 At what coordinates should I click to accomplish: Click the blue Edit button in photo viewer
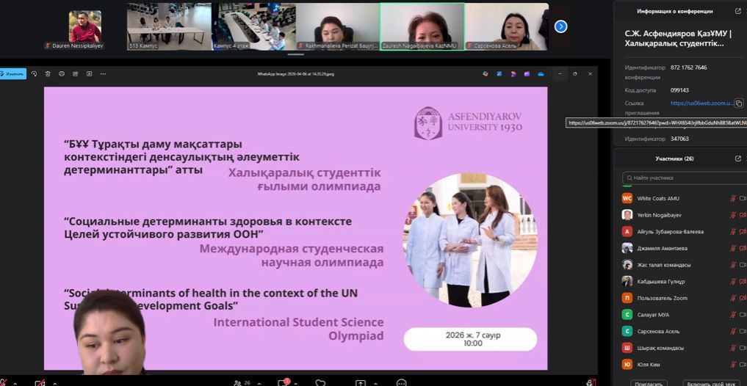point(13,74)
